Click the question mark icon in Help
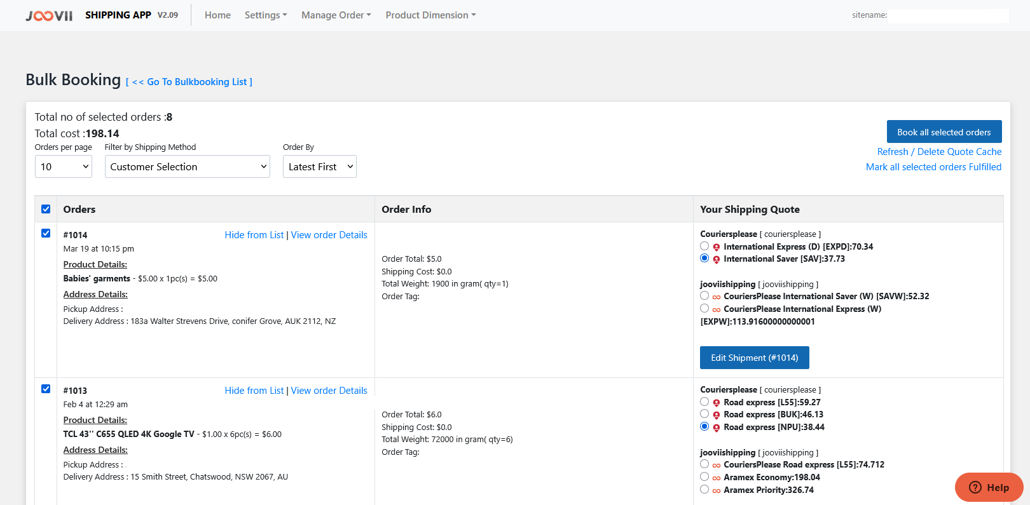The width and height of the screenshot is (1030, 505). point(975,487)
